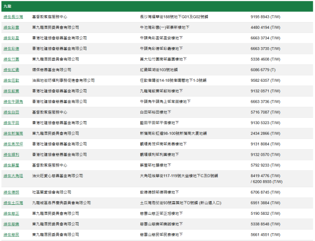Select phone number 9582 6357 (T/W)
The height and width of the screenshot is (241, 315).
265,81
